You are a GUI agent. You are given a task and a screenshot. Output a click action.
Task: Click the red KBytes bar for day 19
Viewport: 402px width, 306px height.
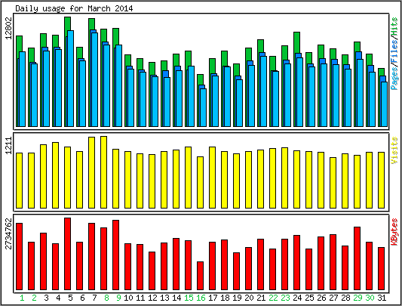[x=236, y=271]
